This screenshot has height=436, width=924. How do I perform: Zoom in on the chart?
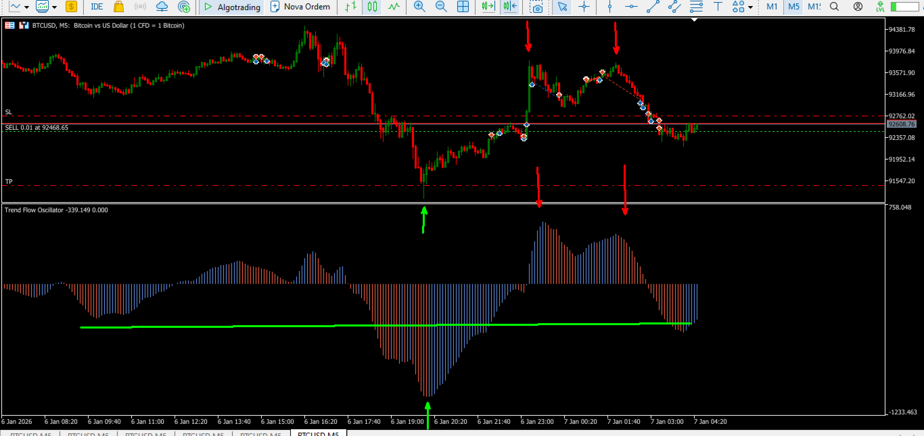(419, 7)
